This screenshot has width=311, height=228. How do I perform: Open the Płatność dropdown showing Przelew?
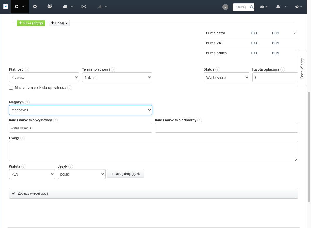[x=44, y=78]
